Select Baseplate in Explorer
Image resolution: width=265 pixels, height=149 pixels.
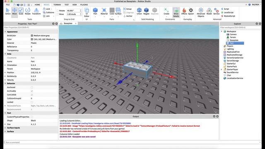pyautogui.click(x=234, y=40)
